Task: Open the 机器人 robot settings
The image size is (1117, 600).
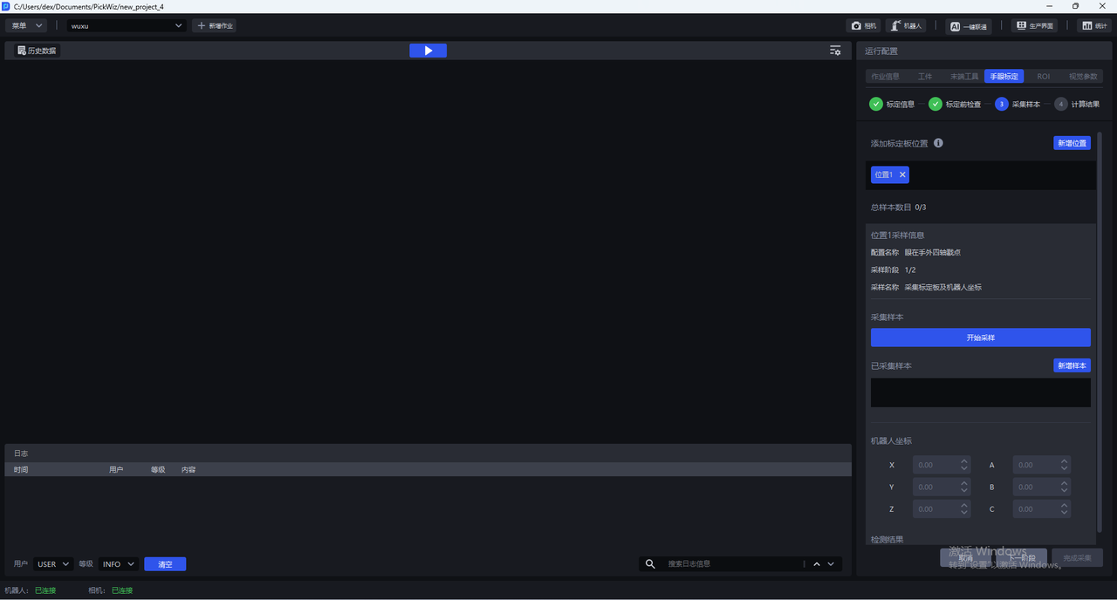Action: [x=905, y=26]
